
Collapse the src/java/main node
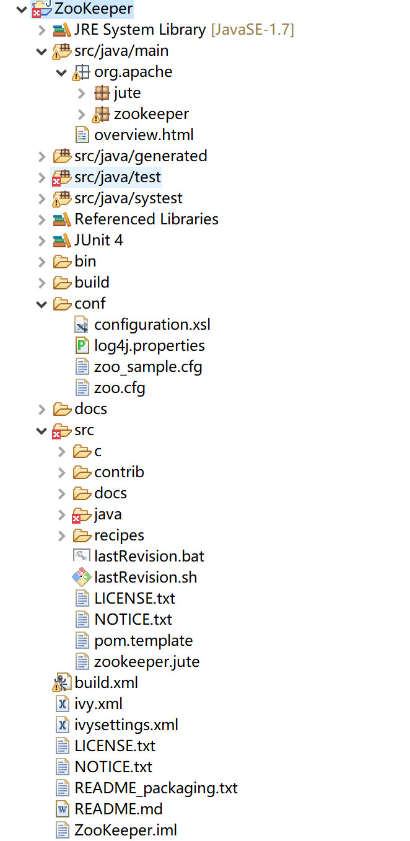pyautogui.click(x=41, y=51)
